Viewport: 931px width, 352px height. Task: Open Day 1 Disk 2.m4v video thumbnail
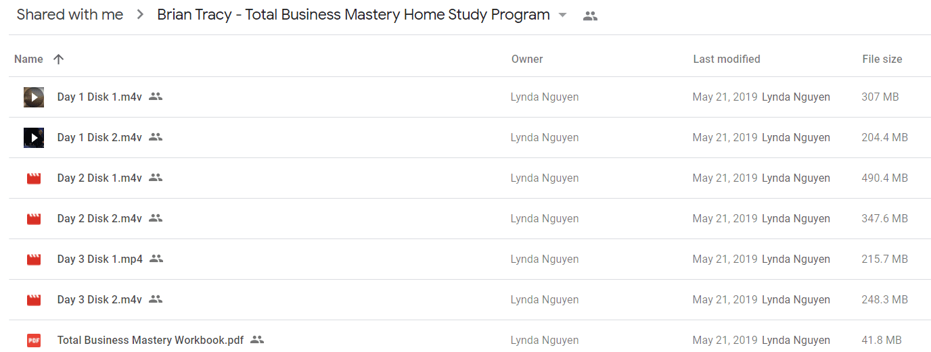34,138
